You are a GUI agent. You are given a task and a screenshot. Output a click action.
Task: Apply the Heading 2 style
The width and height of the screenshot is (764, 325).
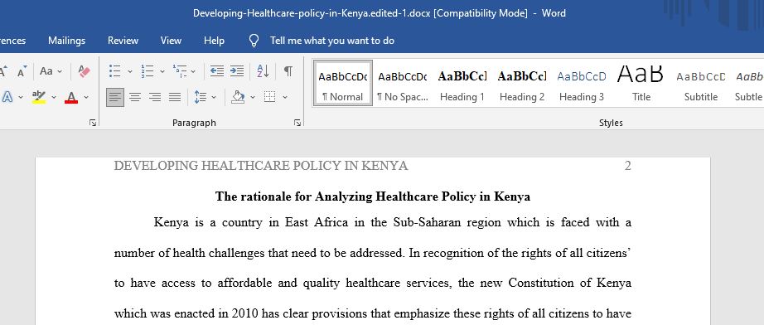(522, 83)
